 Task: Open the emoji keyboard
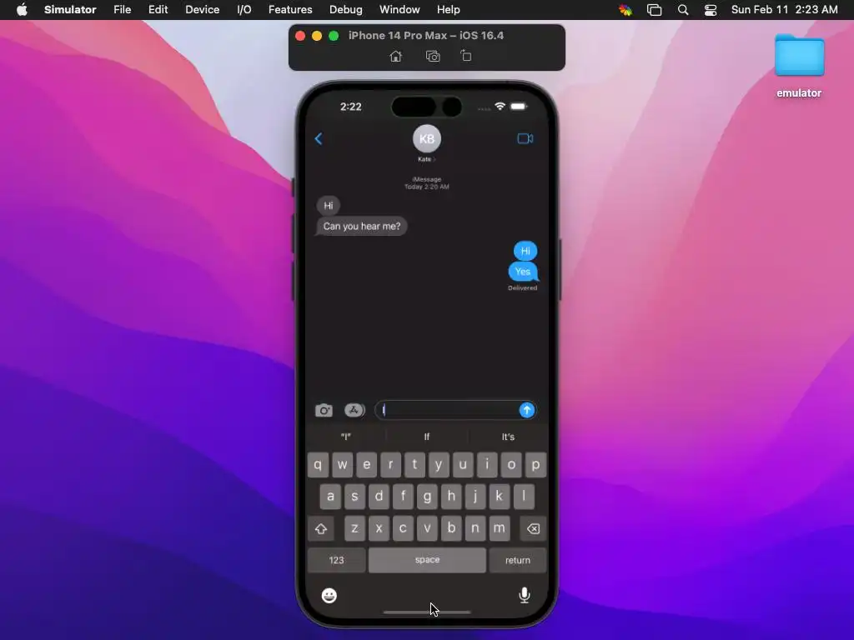329,595
